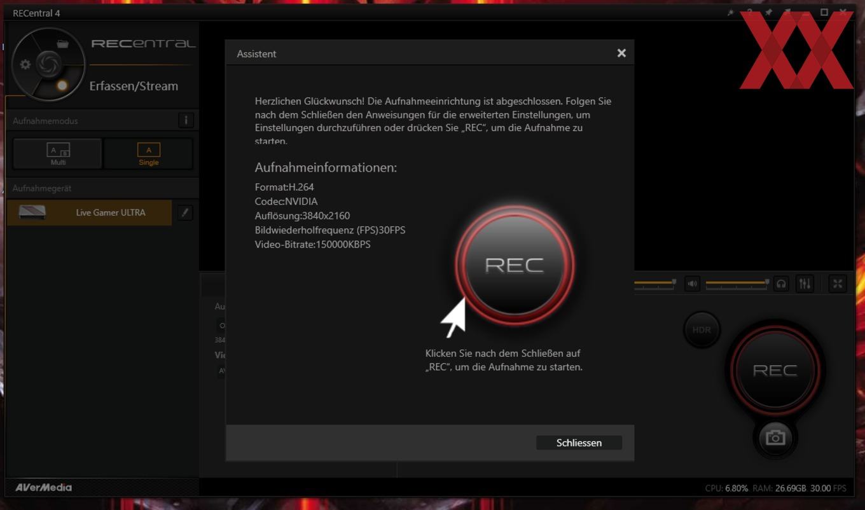Start recording with main window REC button
Screen dimensions: 865x510
[x=775, y=370]
